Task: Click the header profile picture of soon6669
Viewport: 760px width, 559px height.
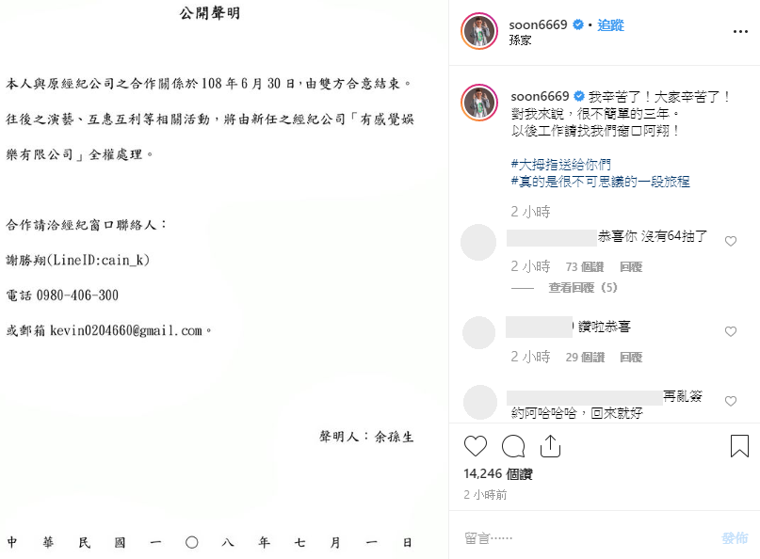Action: [478, 31]
